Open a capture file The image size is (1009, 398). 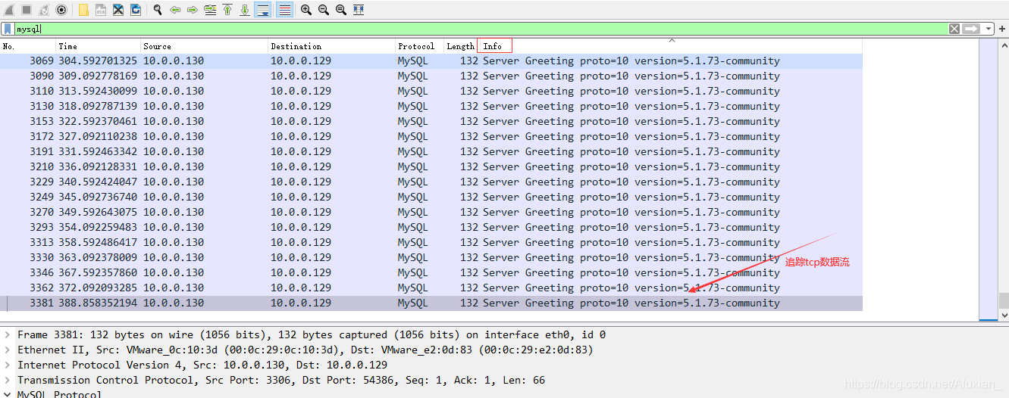coord(83,10)
